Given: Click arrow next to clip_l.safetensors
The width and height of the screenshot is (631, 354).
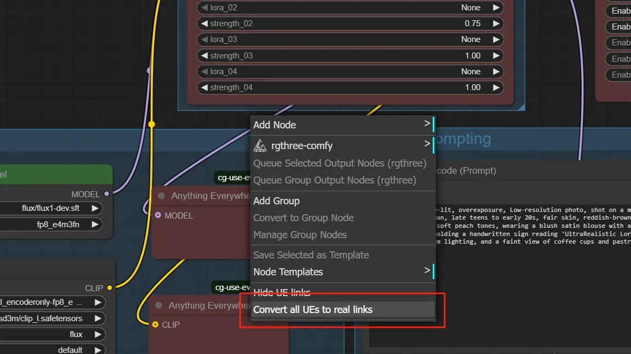Looking at the screenshot, I should tap(98, 318).
